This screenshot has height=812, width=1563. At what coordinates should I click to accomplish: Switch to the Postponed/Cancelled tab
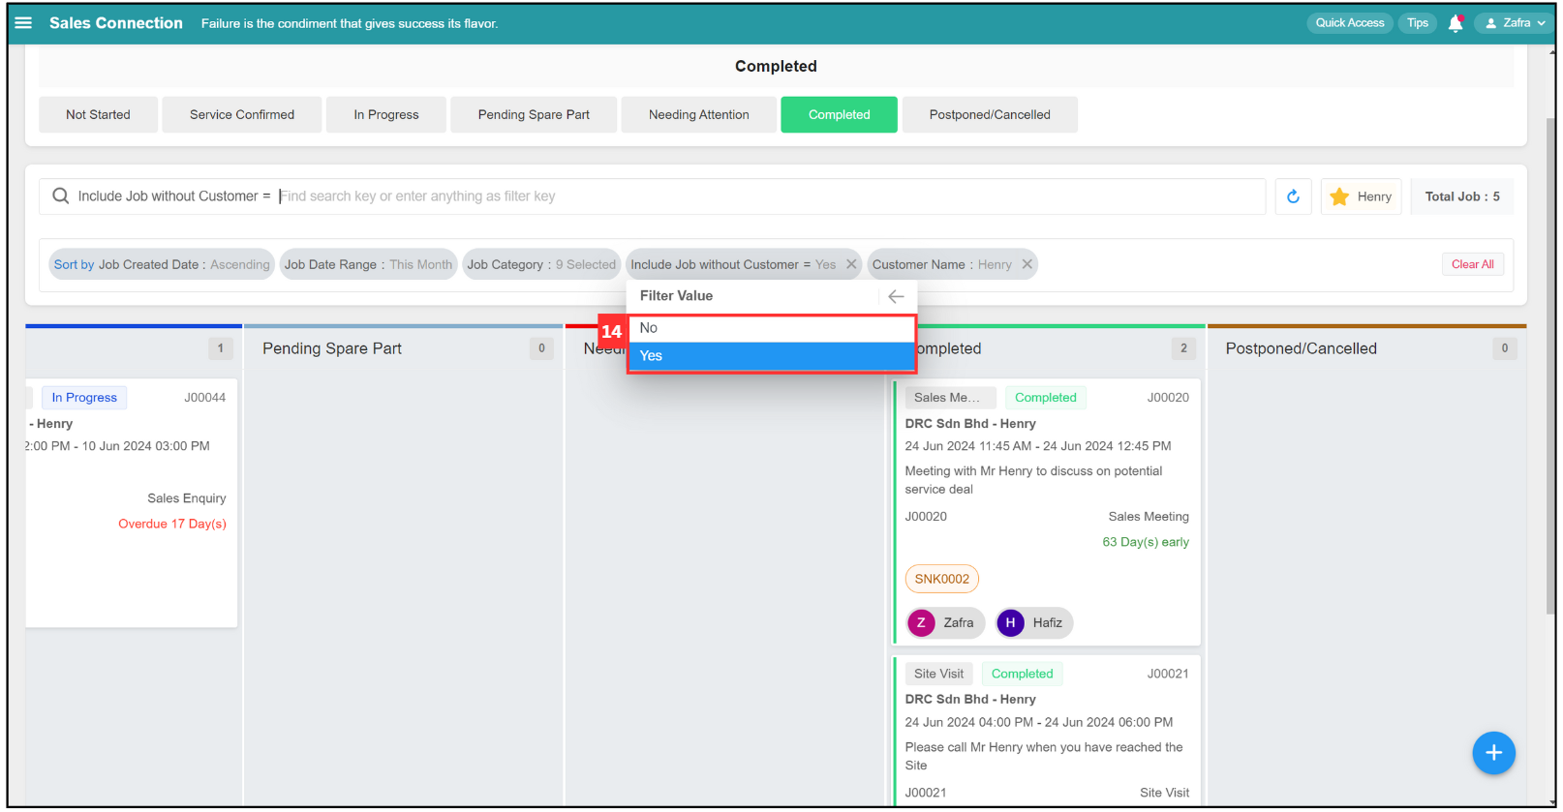click(x=990, y=114)
